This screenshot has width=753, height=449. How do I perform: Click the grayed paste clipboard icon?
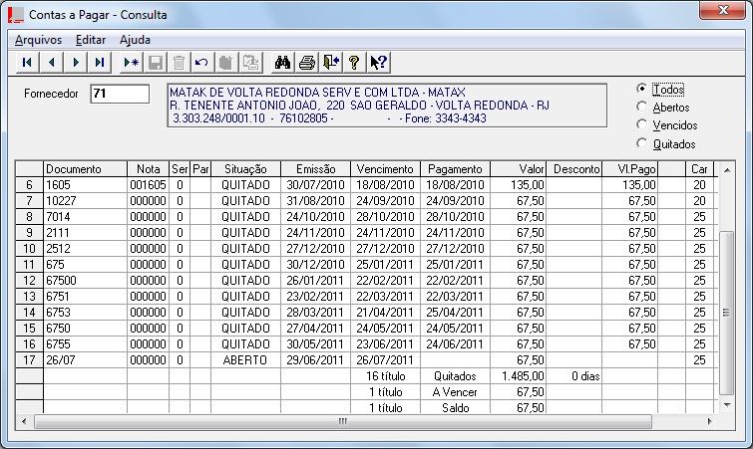click(250, 63)
